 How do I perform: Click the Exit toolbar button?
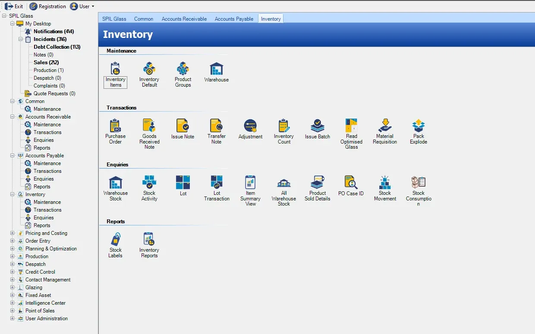[x=14, y=6]
